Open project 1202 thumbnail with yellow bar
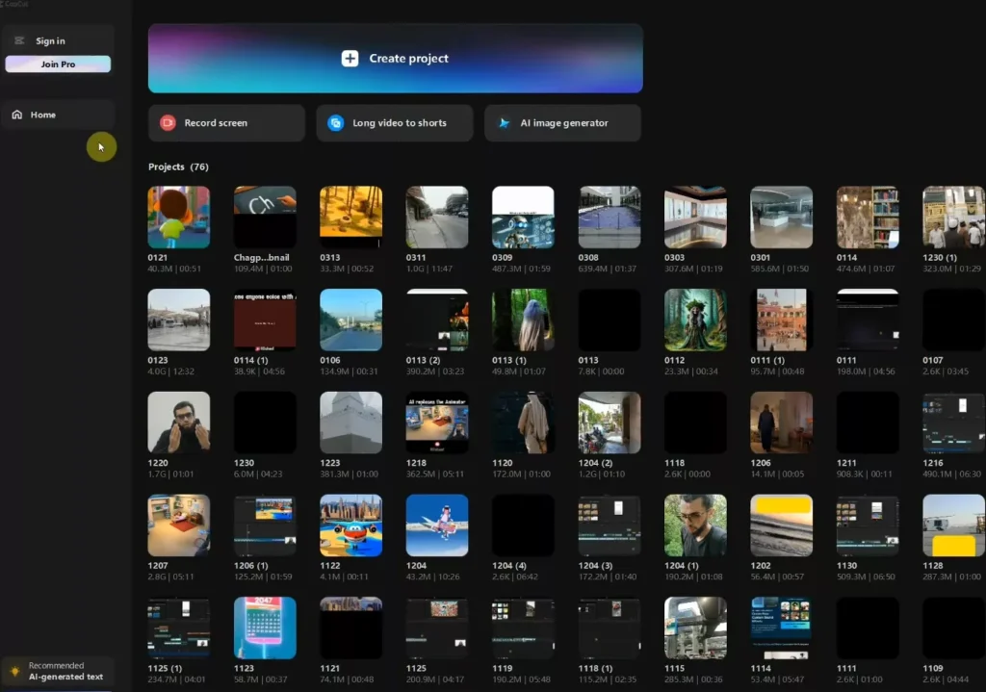This screenshot has width=986, height=692. click(x=781, y=525)
